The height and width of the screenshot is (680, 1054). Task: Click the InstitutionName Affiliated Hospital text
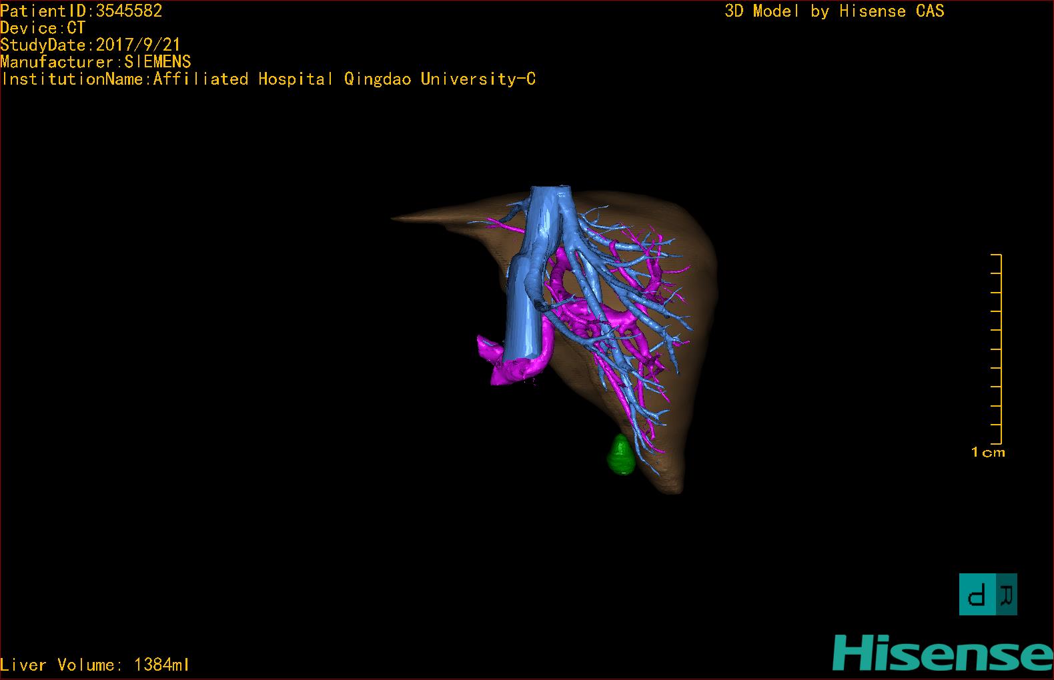(x=268, y=79)
